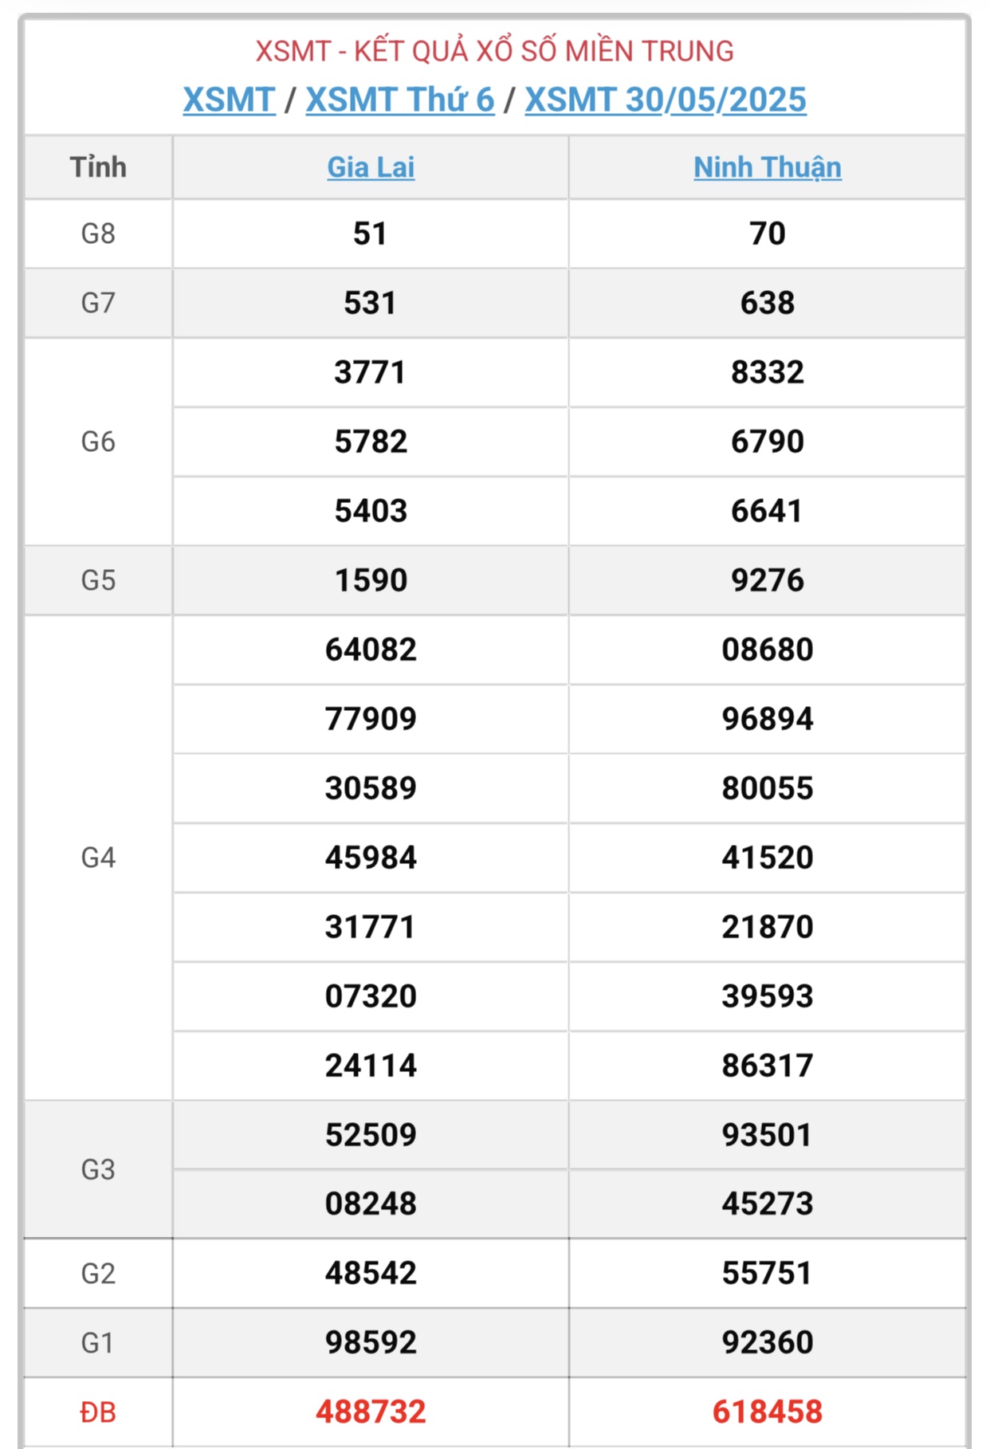Image resolution: width=990 pixels, height=1449 pixels.
Task: Click Ninh Thuận G5 number 9276
Action: click(x=768, y=580)
